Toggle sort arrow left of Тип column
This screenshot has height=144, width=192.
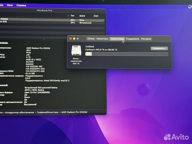click(x=68, y=16)
